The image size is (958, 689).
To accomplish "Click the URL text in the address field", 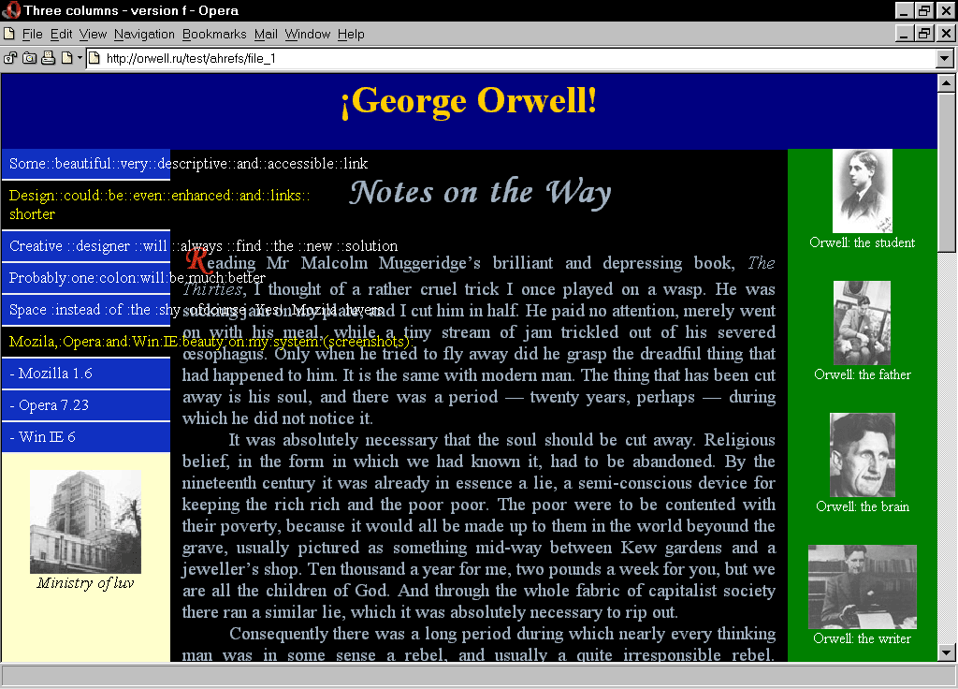I will pos(191,59).
